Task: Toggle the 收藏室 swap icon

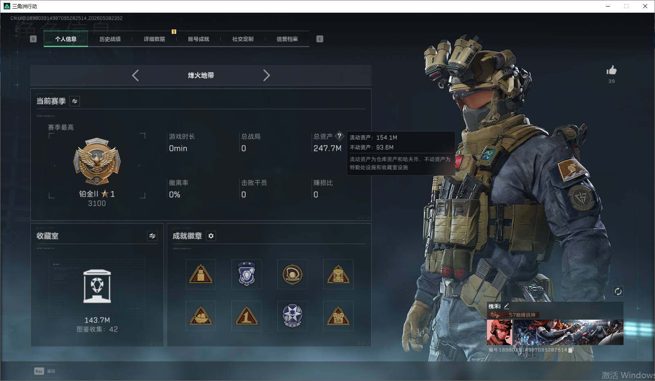Action: [x=152, y=236]
